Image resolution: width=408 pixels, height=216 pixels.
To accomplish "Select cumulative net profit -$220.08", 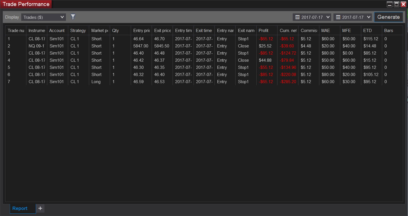I will click(x=288, y=75).
